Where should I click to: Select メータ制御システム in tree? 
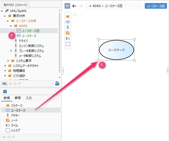point(30,56)
